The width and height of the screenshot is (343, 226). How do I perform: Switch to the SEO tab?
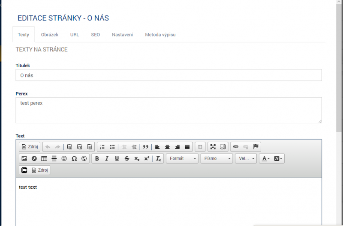pyautogui.click(x=95, y=35)
